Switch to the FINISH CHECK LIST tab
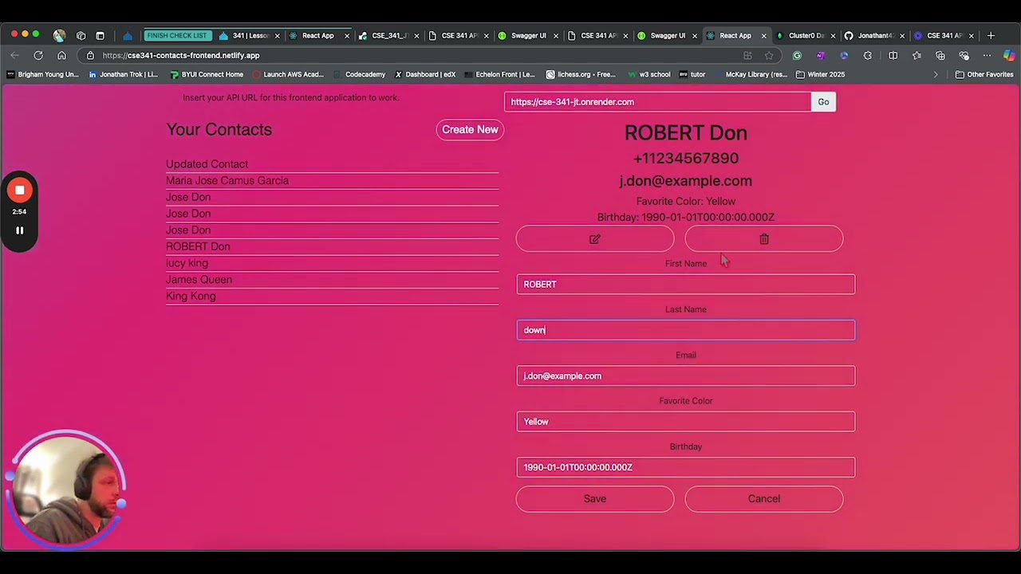Image resolution: width=1021 pixels, height=574 pixels. pos(177,35)
